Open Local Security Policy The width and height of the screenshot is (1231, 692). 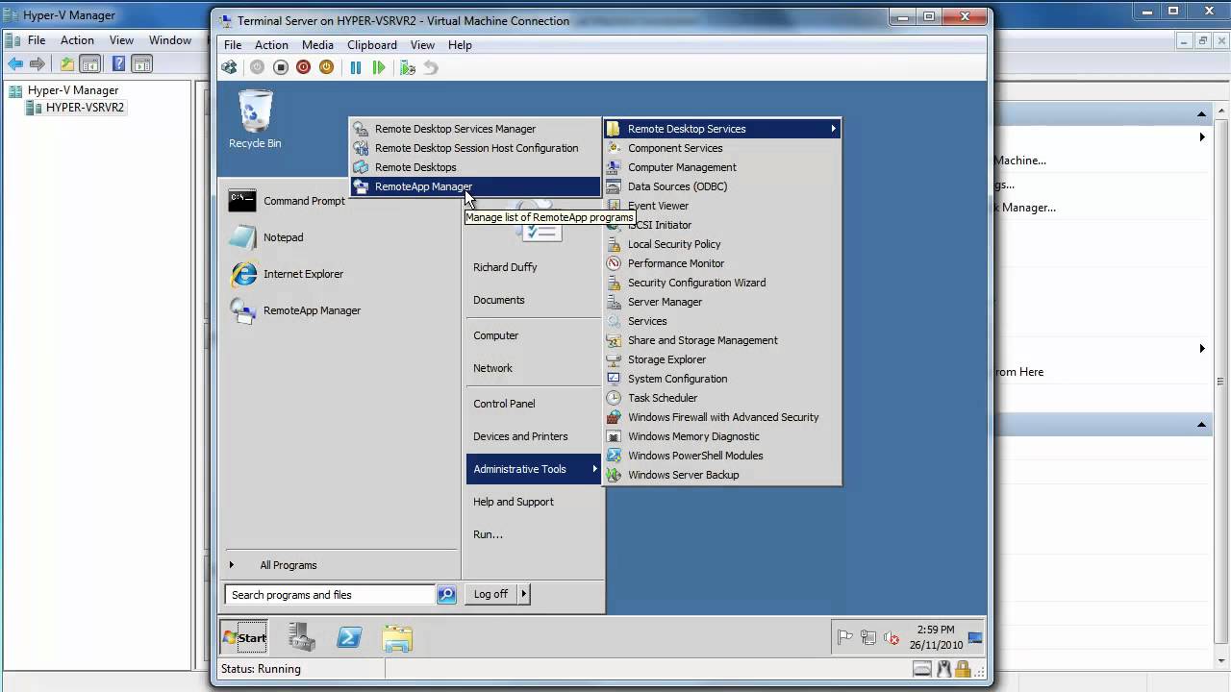click(722, 244)
